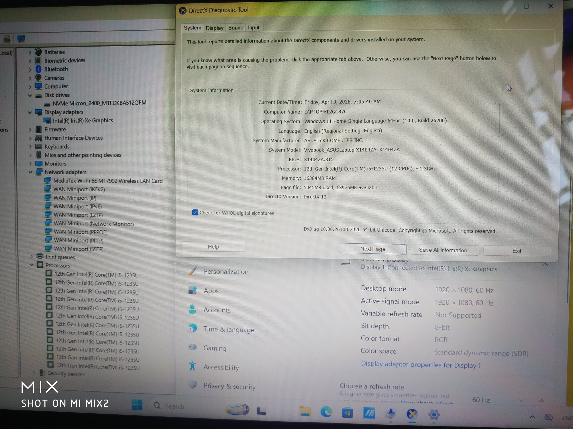This screenshot has width=573, height=429.
Task: Click the Cameras device icon
Action: point(38,78)
